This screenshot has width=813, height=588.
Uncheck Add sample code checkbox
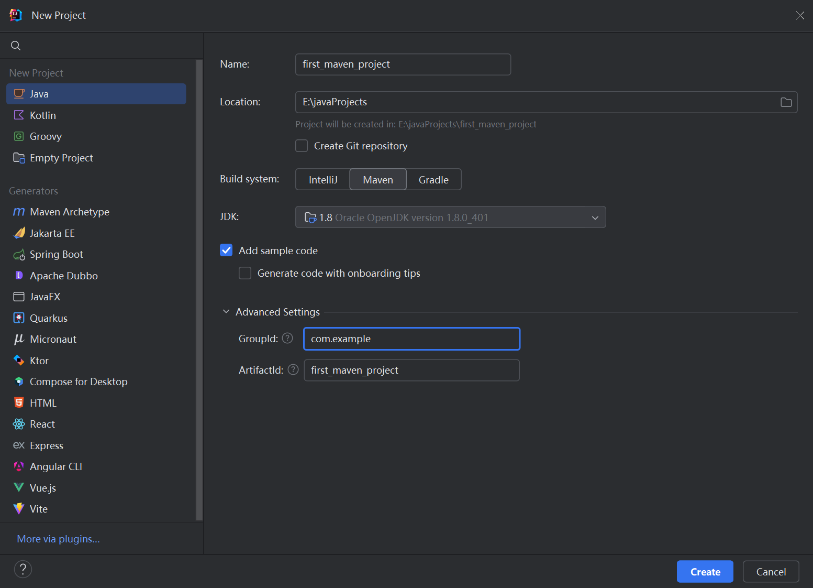tap(226, 251)
